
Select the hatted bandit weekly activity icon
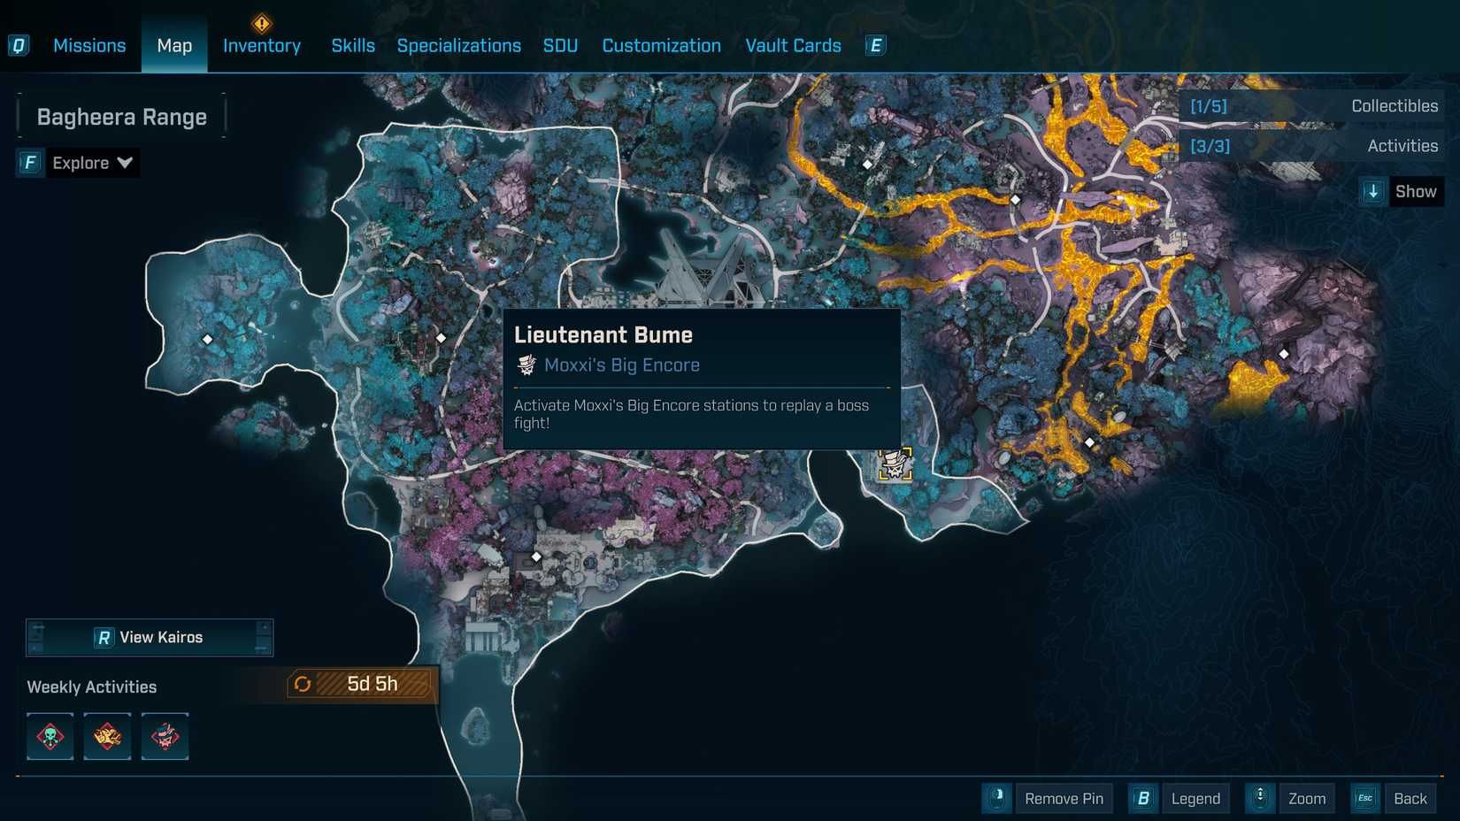click(x=165, y=736)
